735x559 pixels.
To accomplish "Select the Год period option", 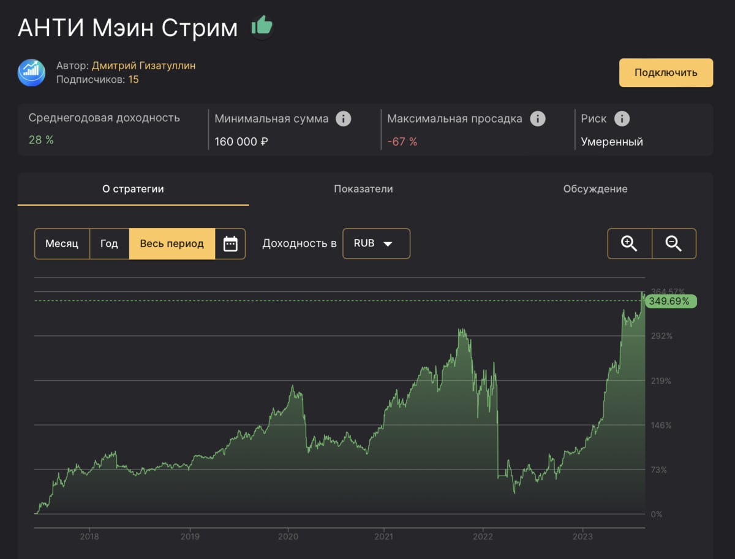I will (x=109, y=243).
